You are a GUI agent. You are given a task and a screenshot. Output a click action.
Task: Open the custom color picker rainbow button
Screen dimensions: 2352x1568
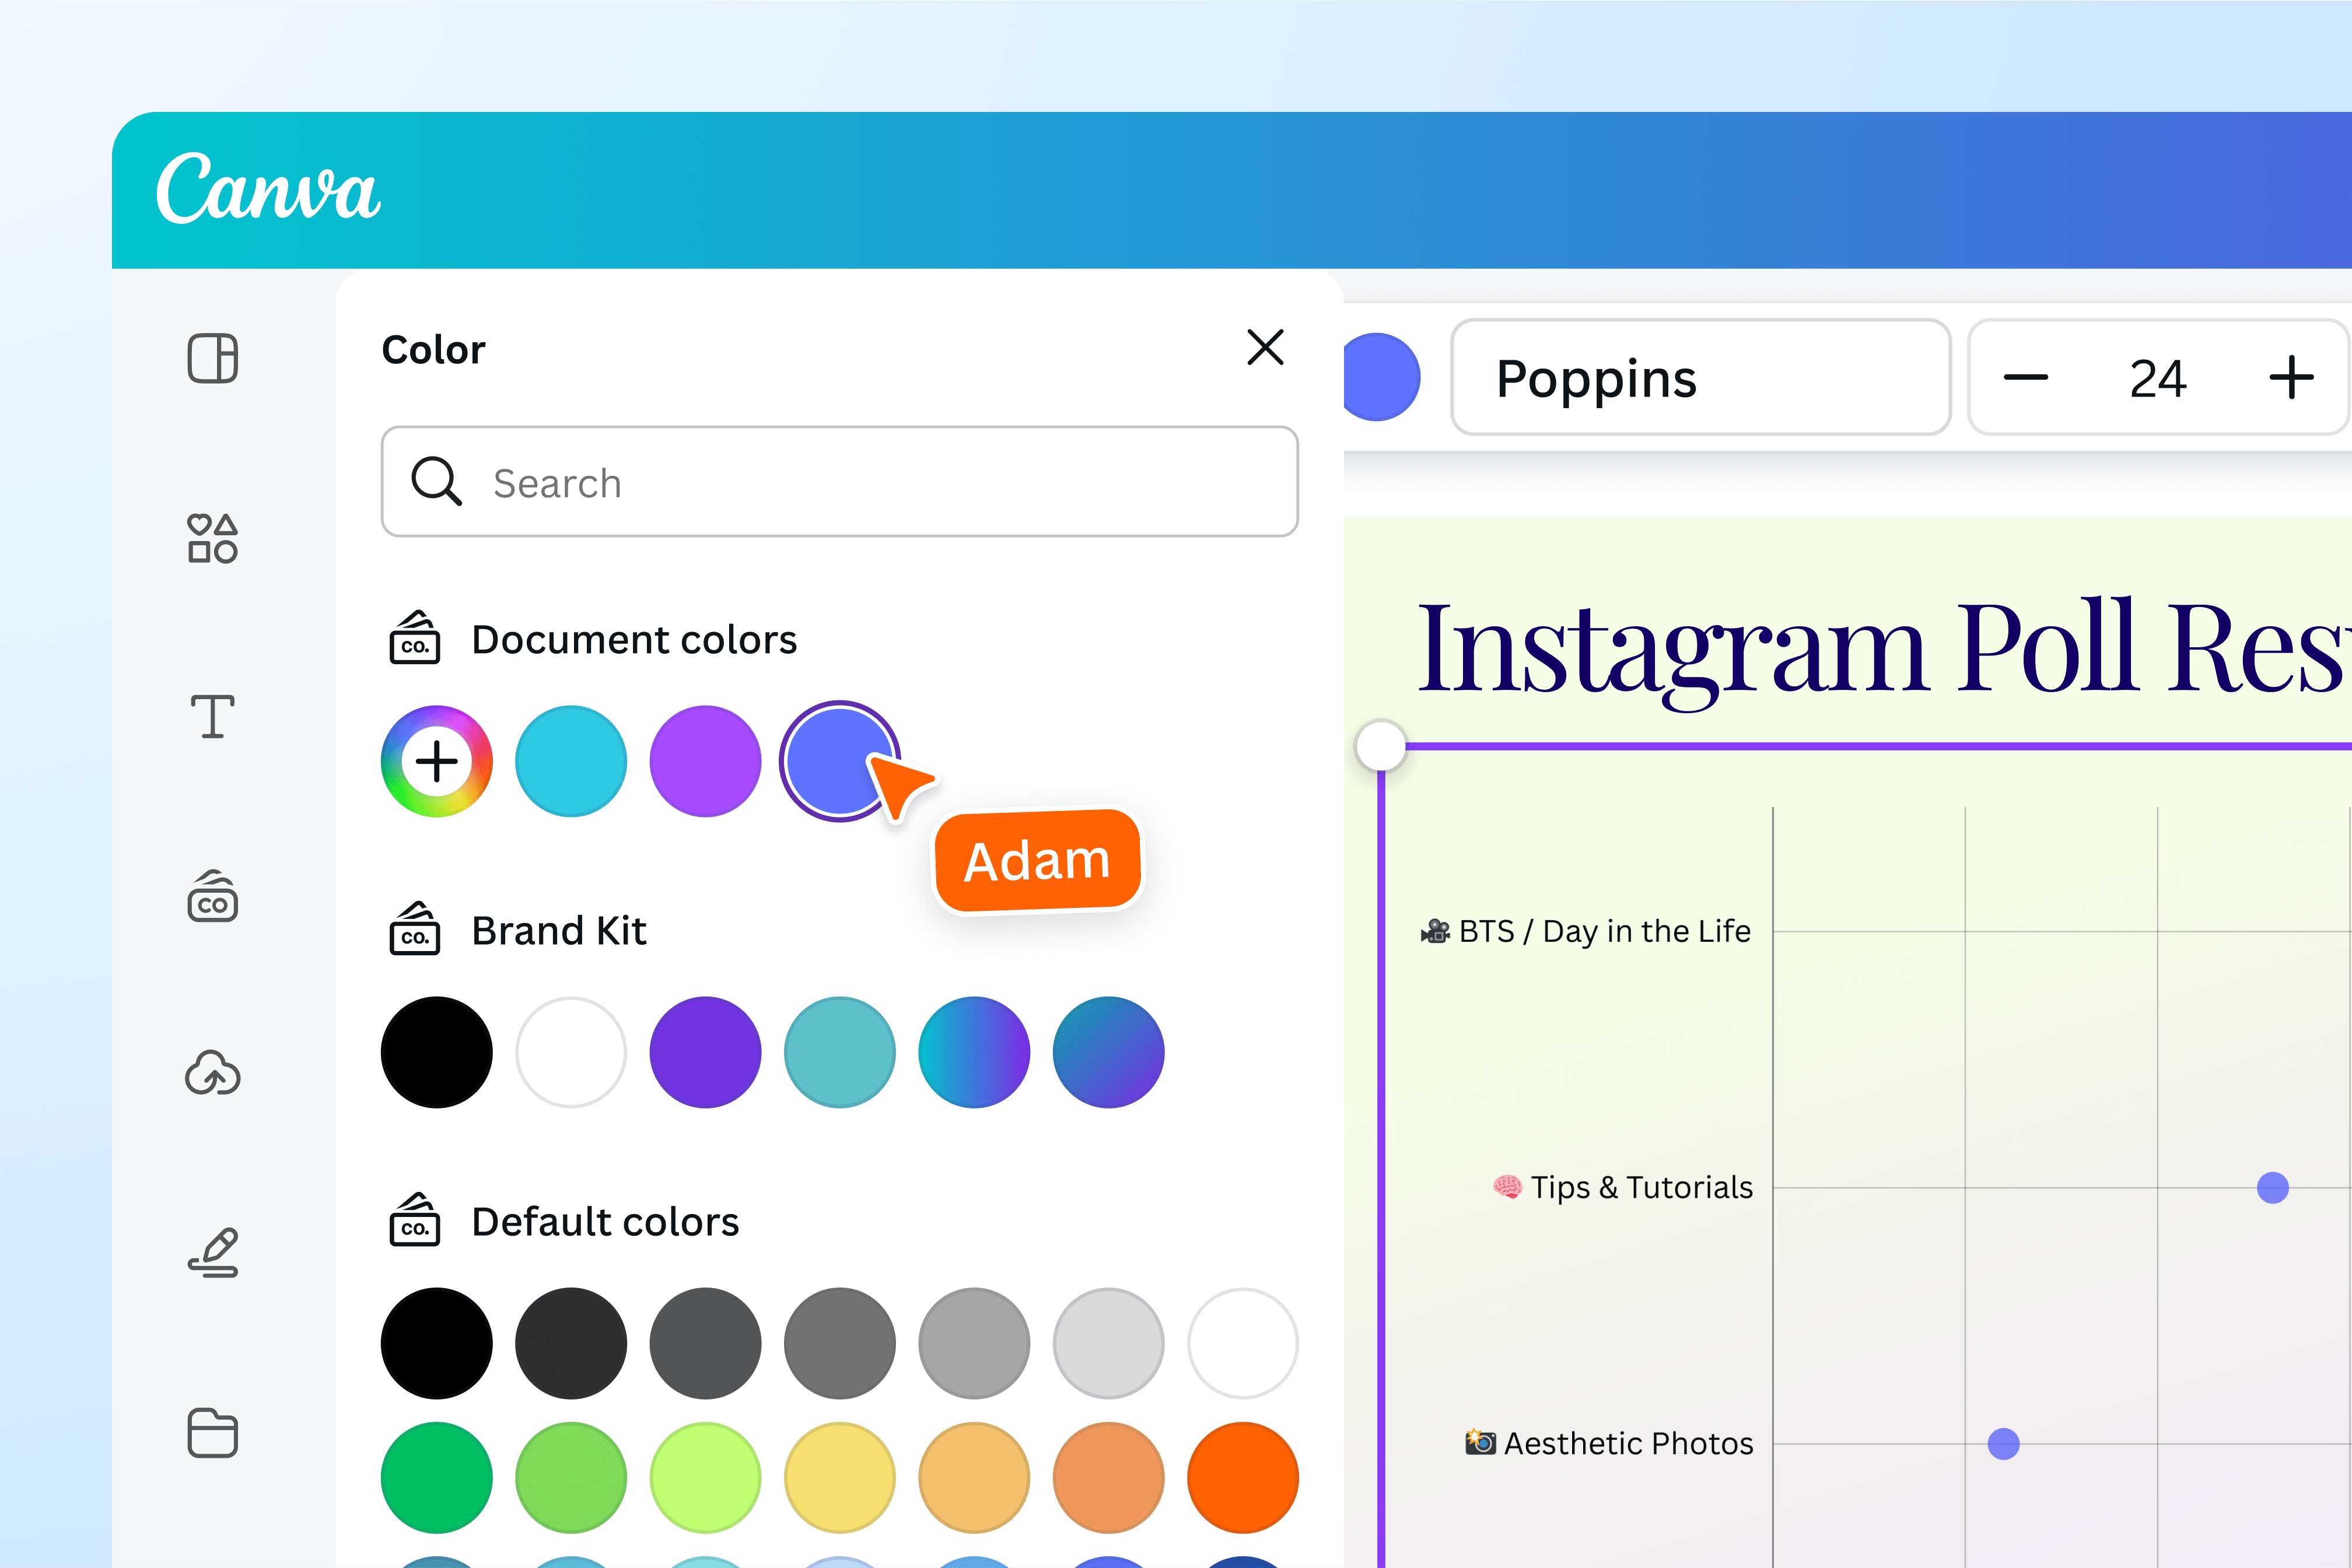click(x=436, y=762)
